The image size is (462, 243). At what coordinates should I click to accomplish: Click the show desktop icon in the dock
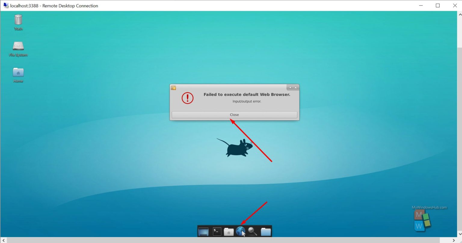pos(203,231)
